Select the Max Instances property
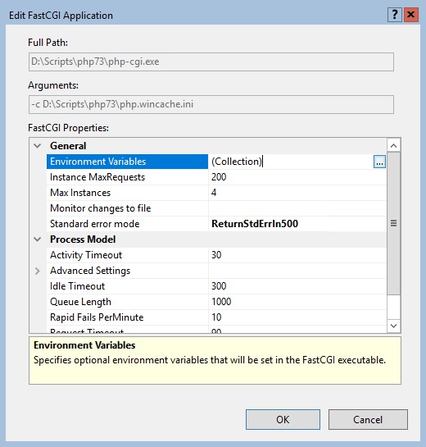Image resolution: width=426 pixels, height=447 pixels. pyautogui.click(x=127, y=193)
